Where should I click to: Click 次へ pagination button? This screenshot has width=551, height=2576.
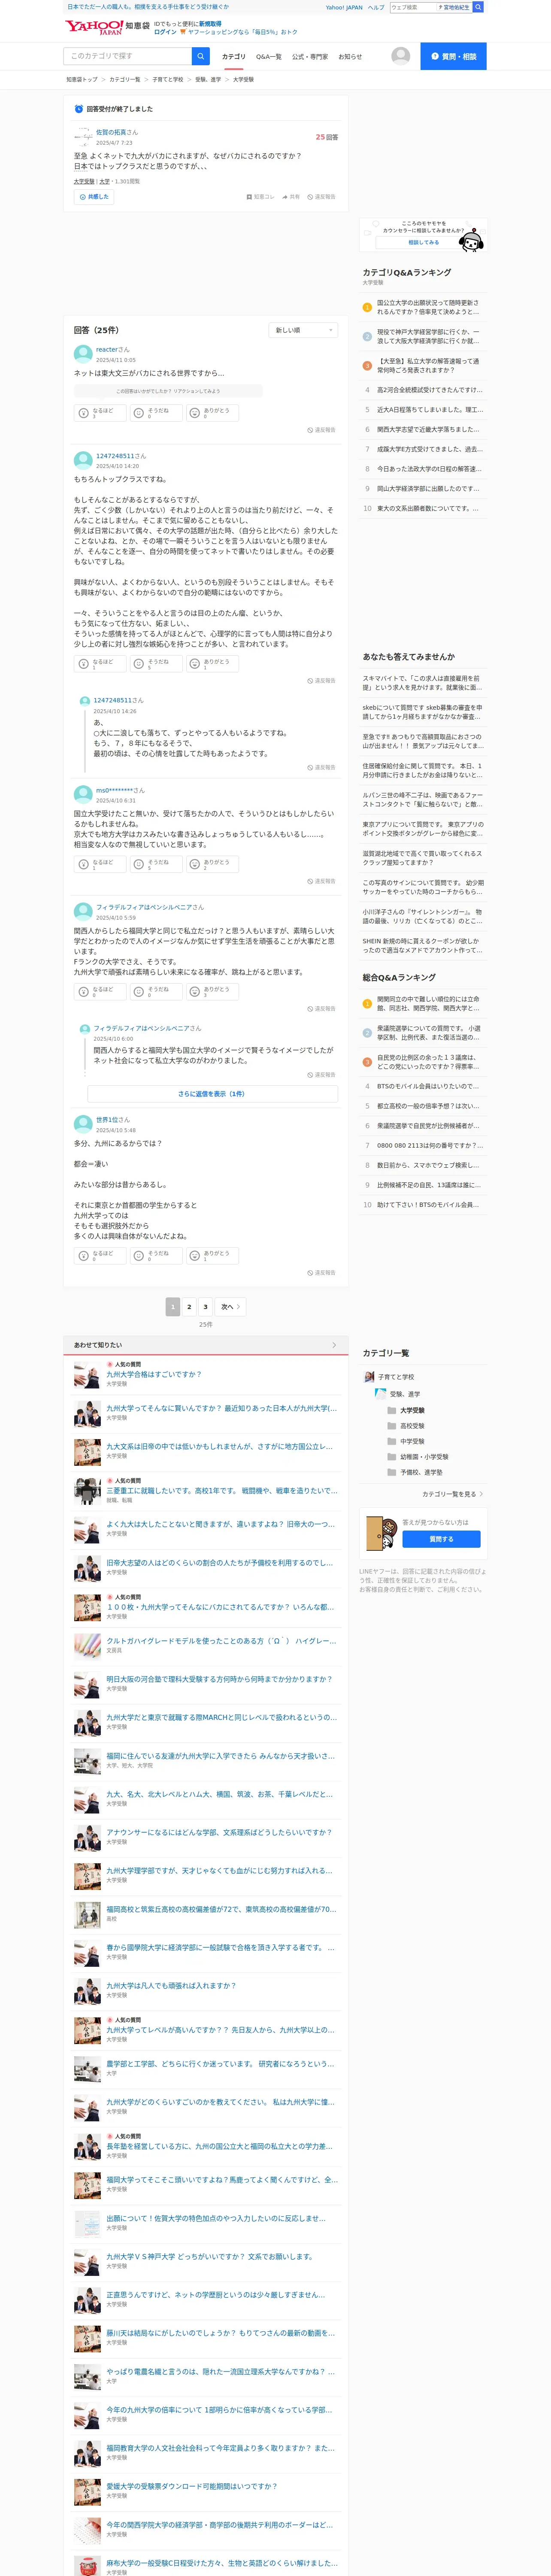pyautogui.click(x=230, y=1306)
